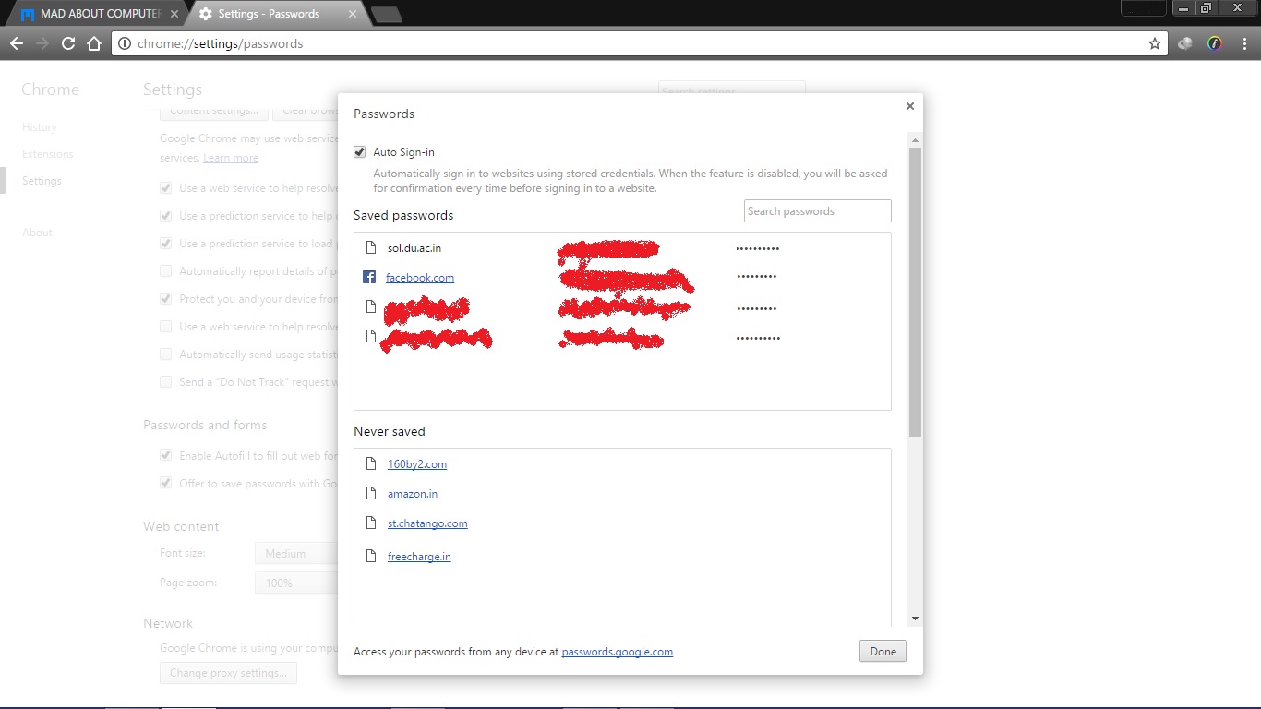
Task: Click the scrollbar up arrow in dialog
Action: coord(915,140)
